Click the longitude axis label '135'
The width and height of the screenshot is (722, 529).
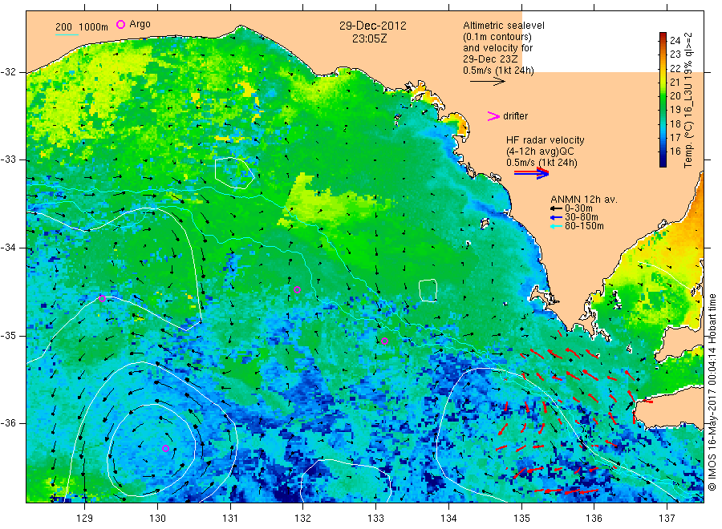tap(521, 519)
